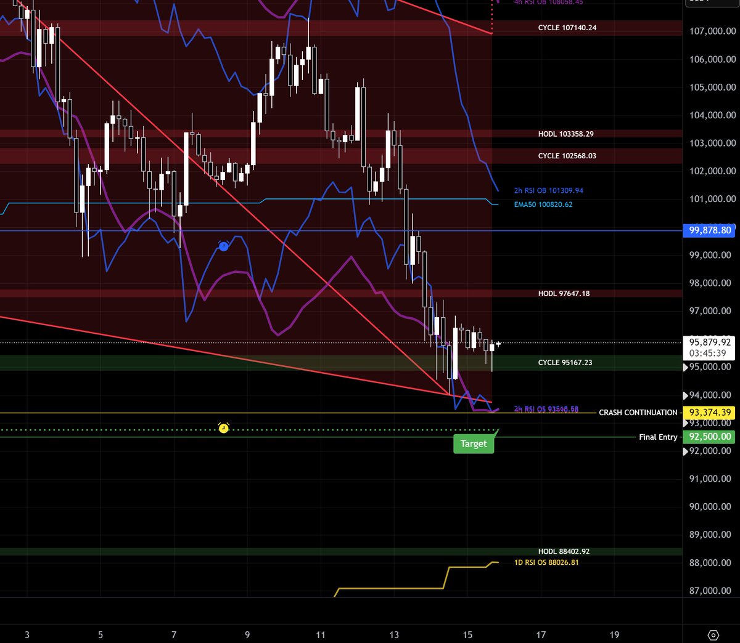740x643 pixels.
Task: Click date 13 on time axis
Action: 394,634
